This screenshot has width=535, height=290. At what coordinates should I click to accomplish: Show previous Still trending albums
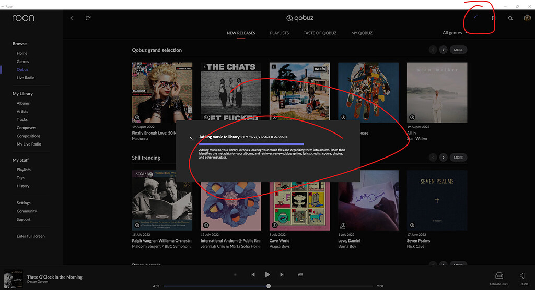(433, 158)
